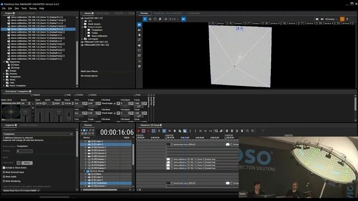The height and width of the screenshot is (201, 358).
Task: Select the [1] Show sequence in Project tree
Action: tap(15, 65)
